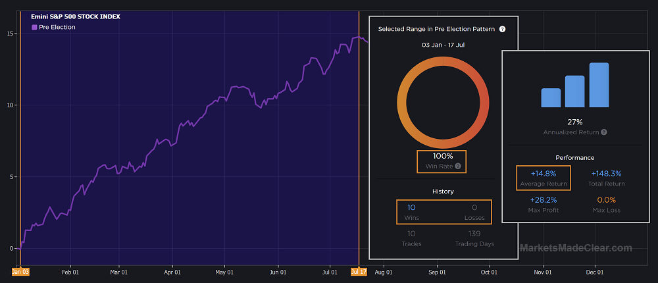Click Dec 01 x-axis label
This screenshot has width=658, height=283.
point(595,272)
